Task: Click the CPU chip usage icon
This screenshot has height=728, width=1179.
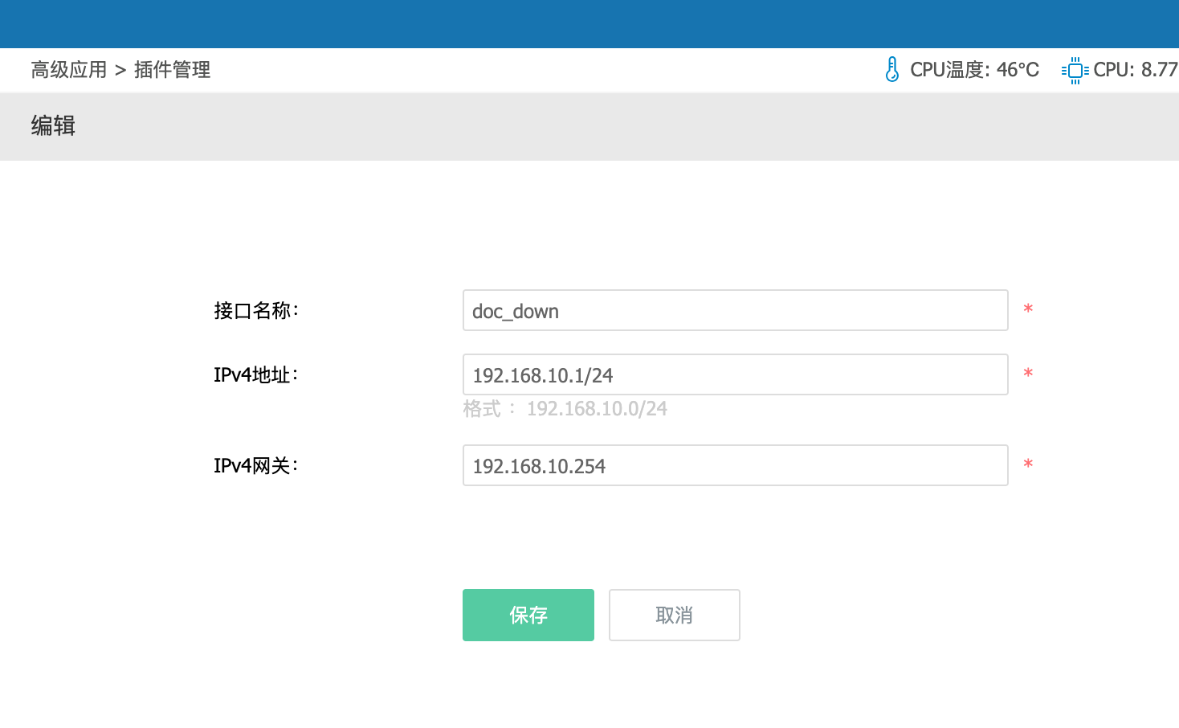Action: [1075, 71]
